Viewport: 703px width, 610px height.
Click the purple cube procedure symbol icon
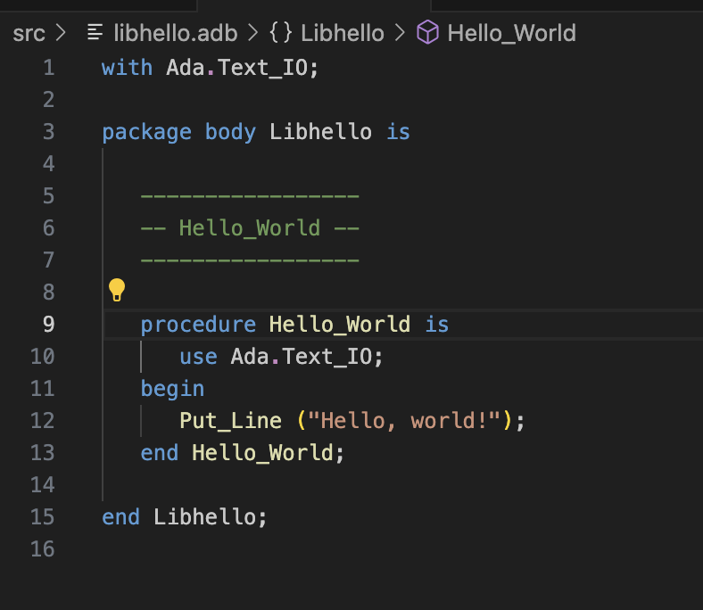[x=428, y=34]
